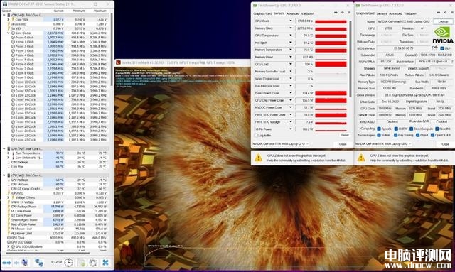Open hamburger menu in GPU-Z Sensors window
Image resolution: width=455 pixels, height=272 pixels.
pos(349,13)
